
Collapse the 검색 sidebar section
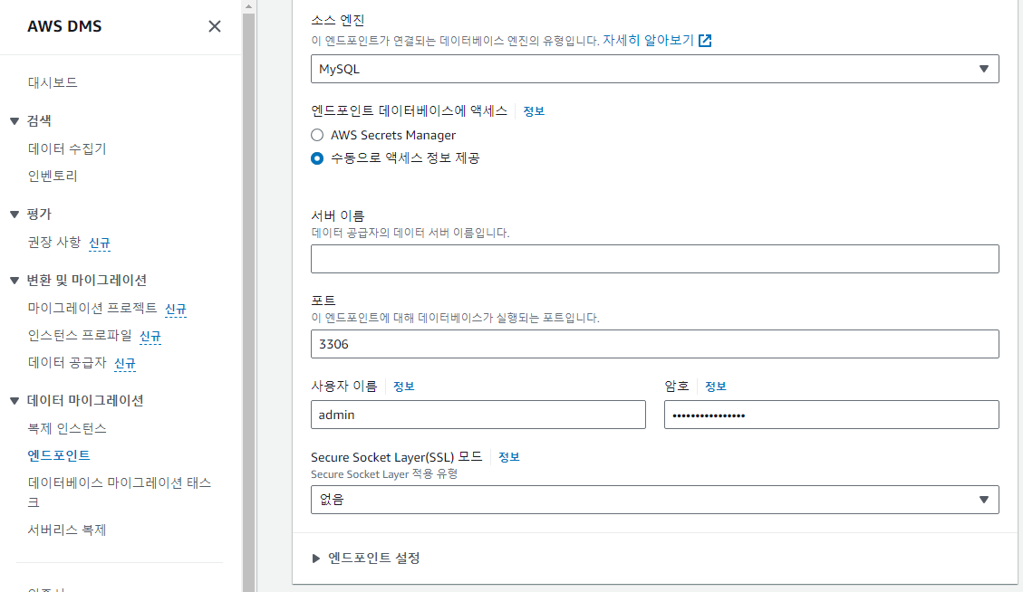click(x=14, y=120)
